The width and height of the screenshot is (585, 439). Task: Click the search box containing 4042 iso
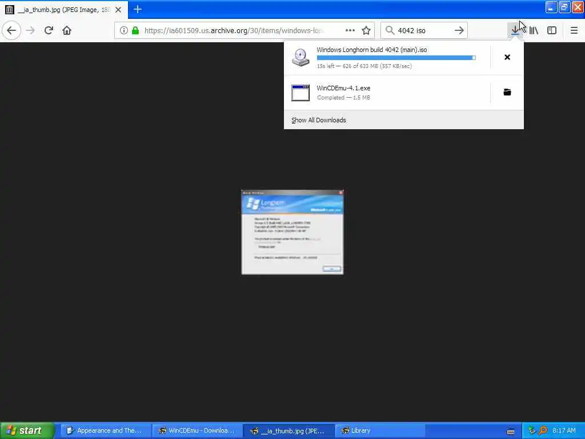click(423, 30)
